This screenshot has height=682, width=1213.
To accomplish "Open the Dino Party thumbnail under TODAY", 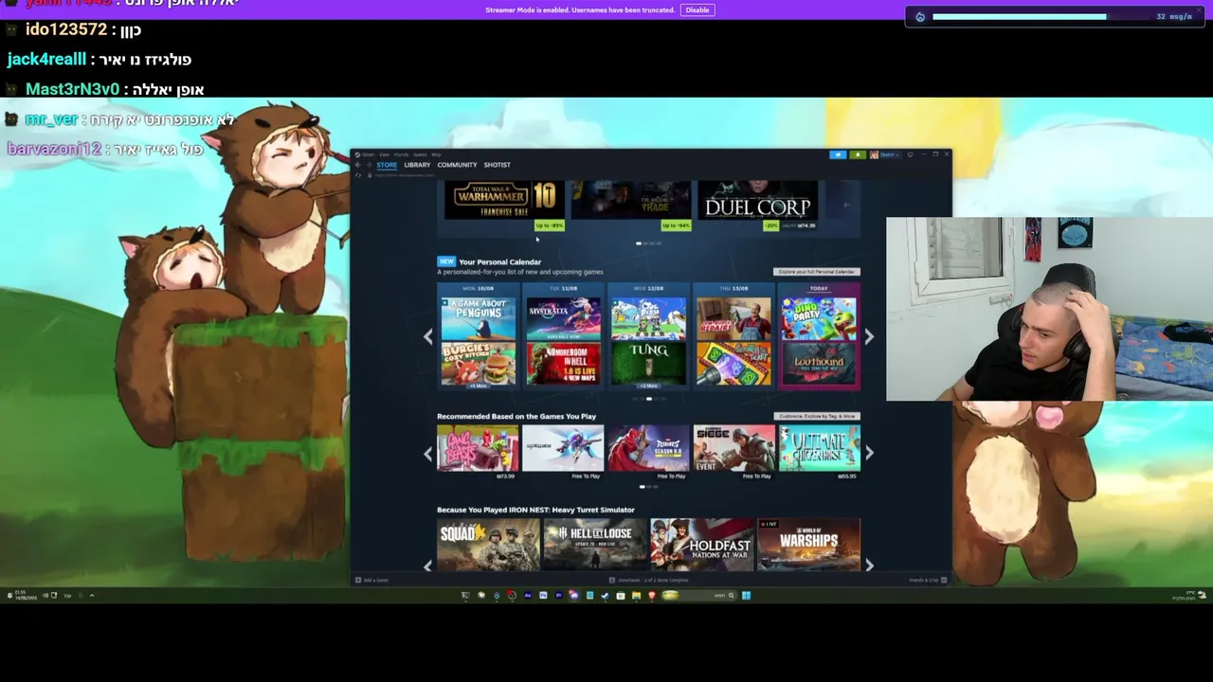I will point(820,318).
